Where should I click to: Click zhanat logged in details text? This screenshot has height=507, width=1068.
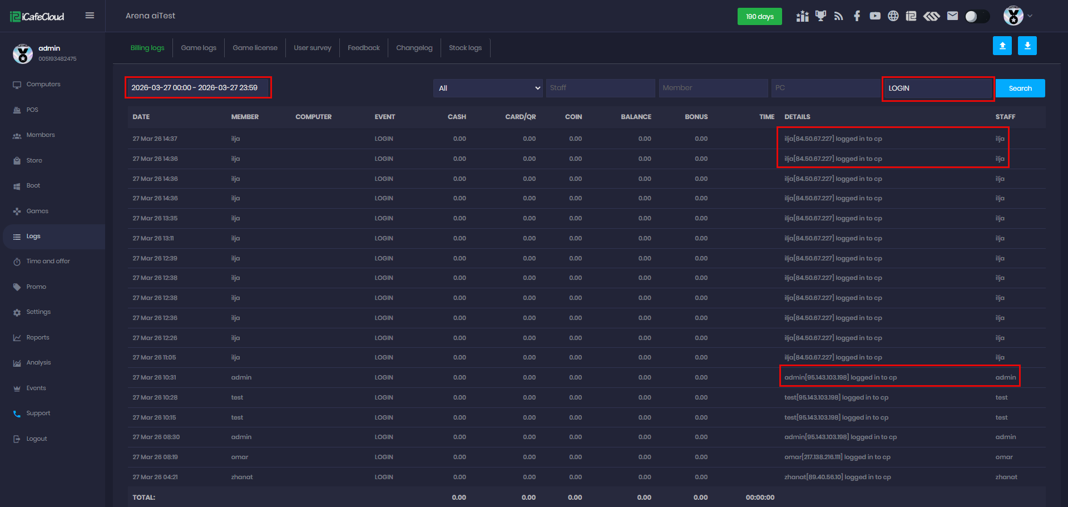click(838, 477)
